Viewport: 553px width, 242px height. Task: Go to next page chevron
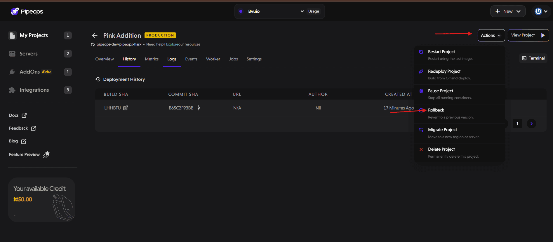click(x=531, y=124)
